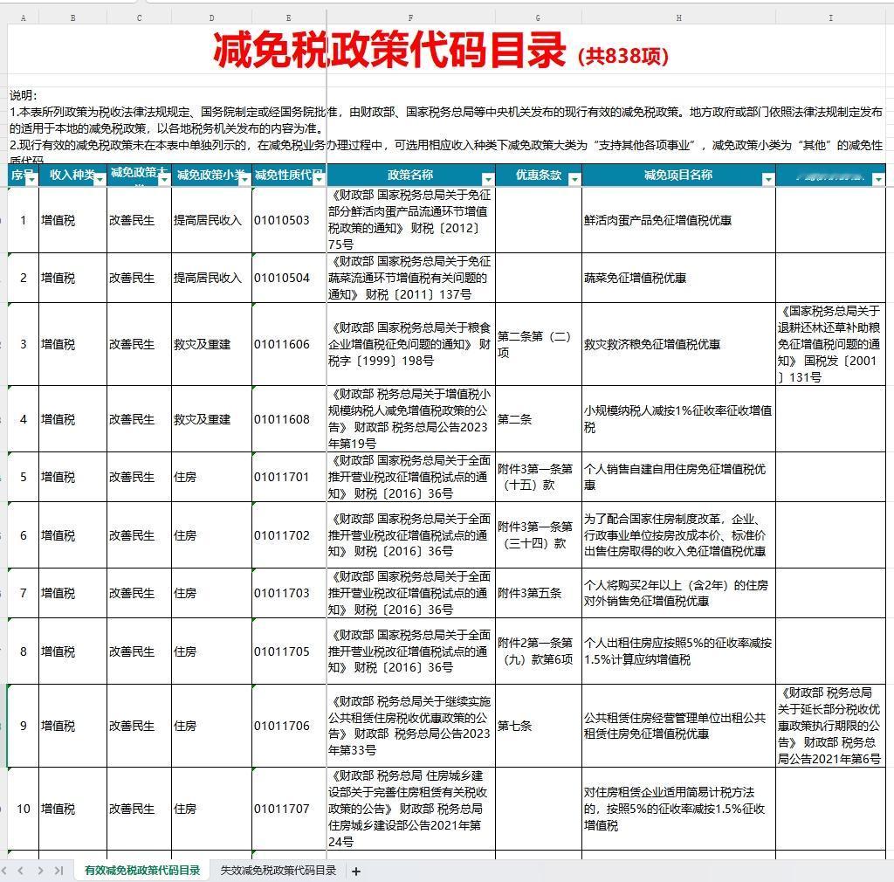Select 改善民生 cell in row 2
This screenshot has width=894, height=882.
pyautogui.click(x=139, y=278)
